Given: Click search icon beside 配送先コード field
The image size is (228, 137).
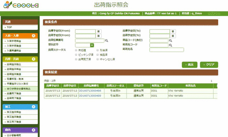Looking at the screenshot, I should click(171, 45).
